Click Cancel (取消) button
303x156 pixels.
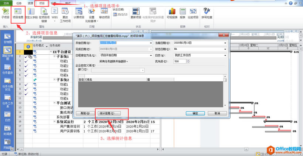point(217,113)
